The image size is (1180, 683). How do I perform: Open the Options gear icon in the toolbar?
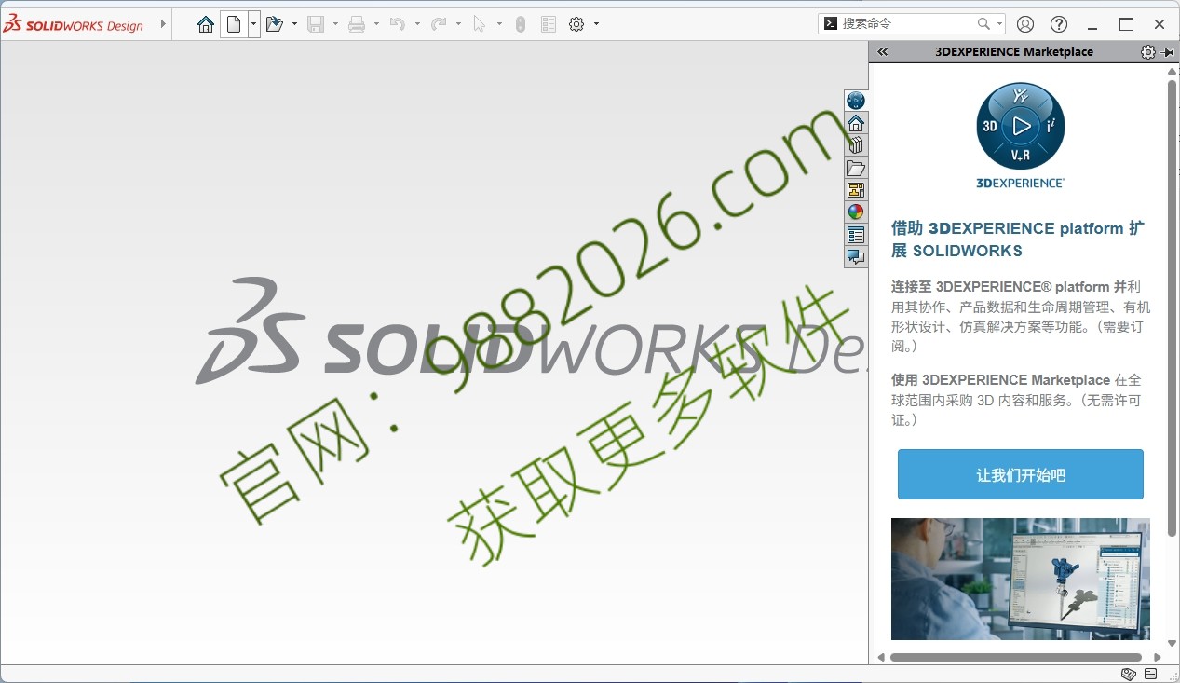(576, 24)
